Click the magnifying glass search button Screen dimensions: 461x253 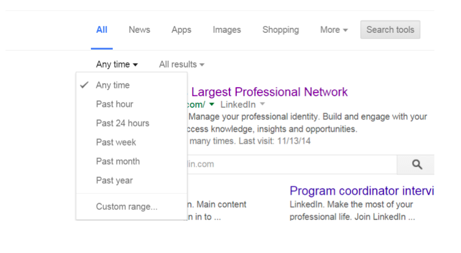[415, 165]
